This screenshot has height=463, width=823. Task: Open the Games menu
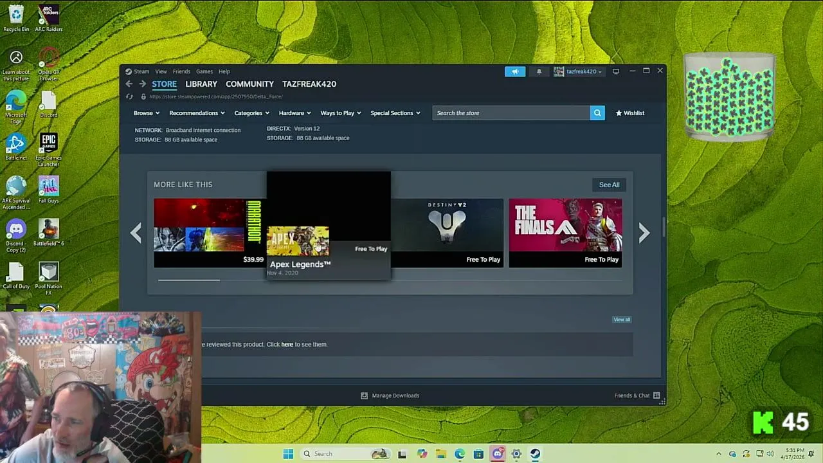click(204, 71)
